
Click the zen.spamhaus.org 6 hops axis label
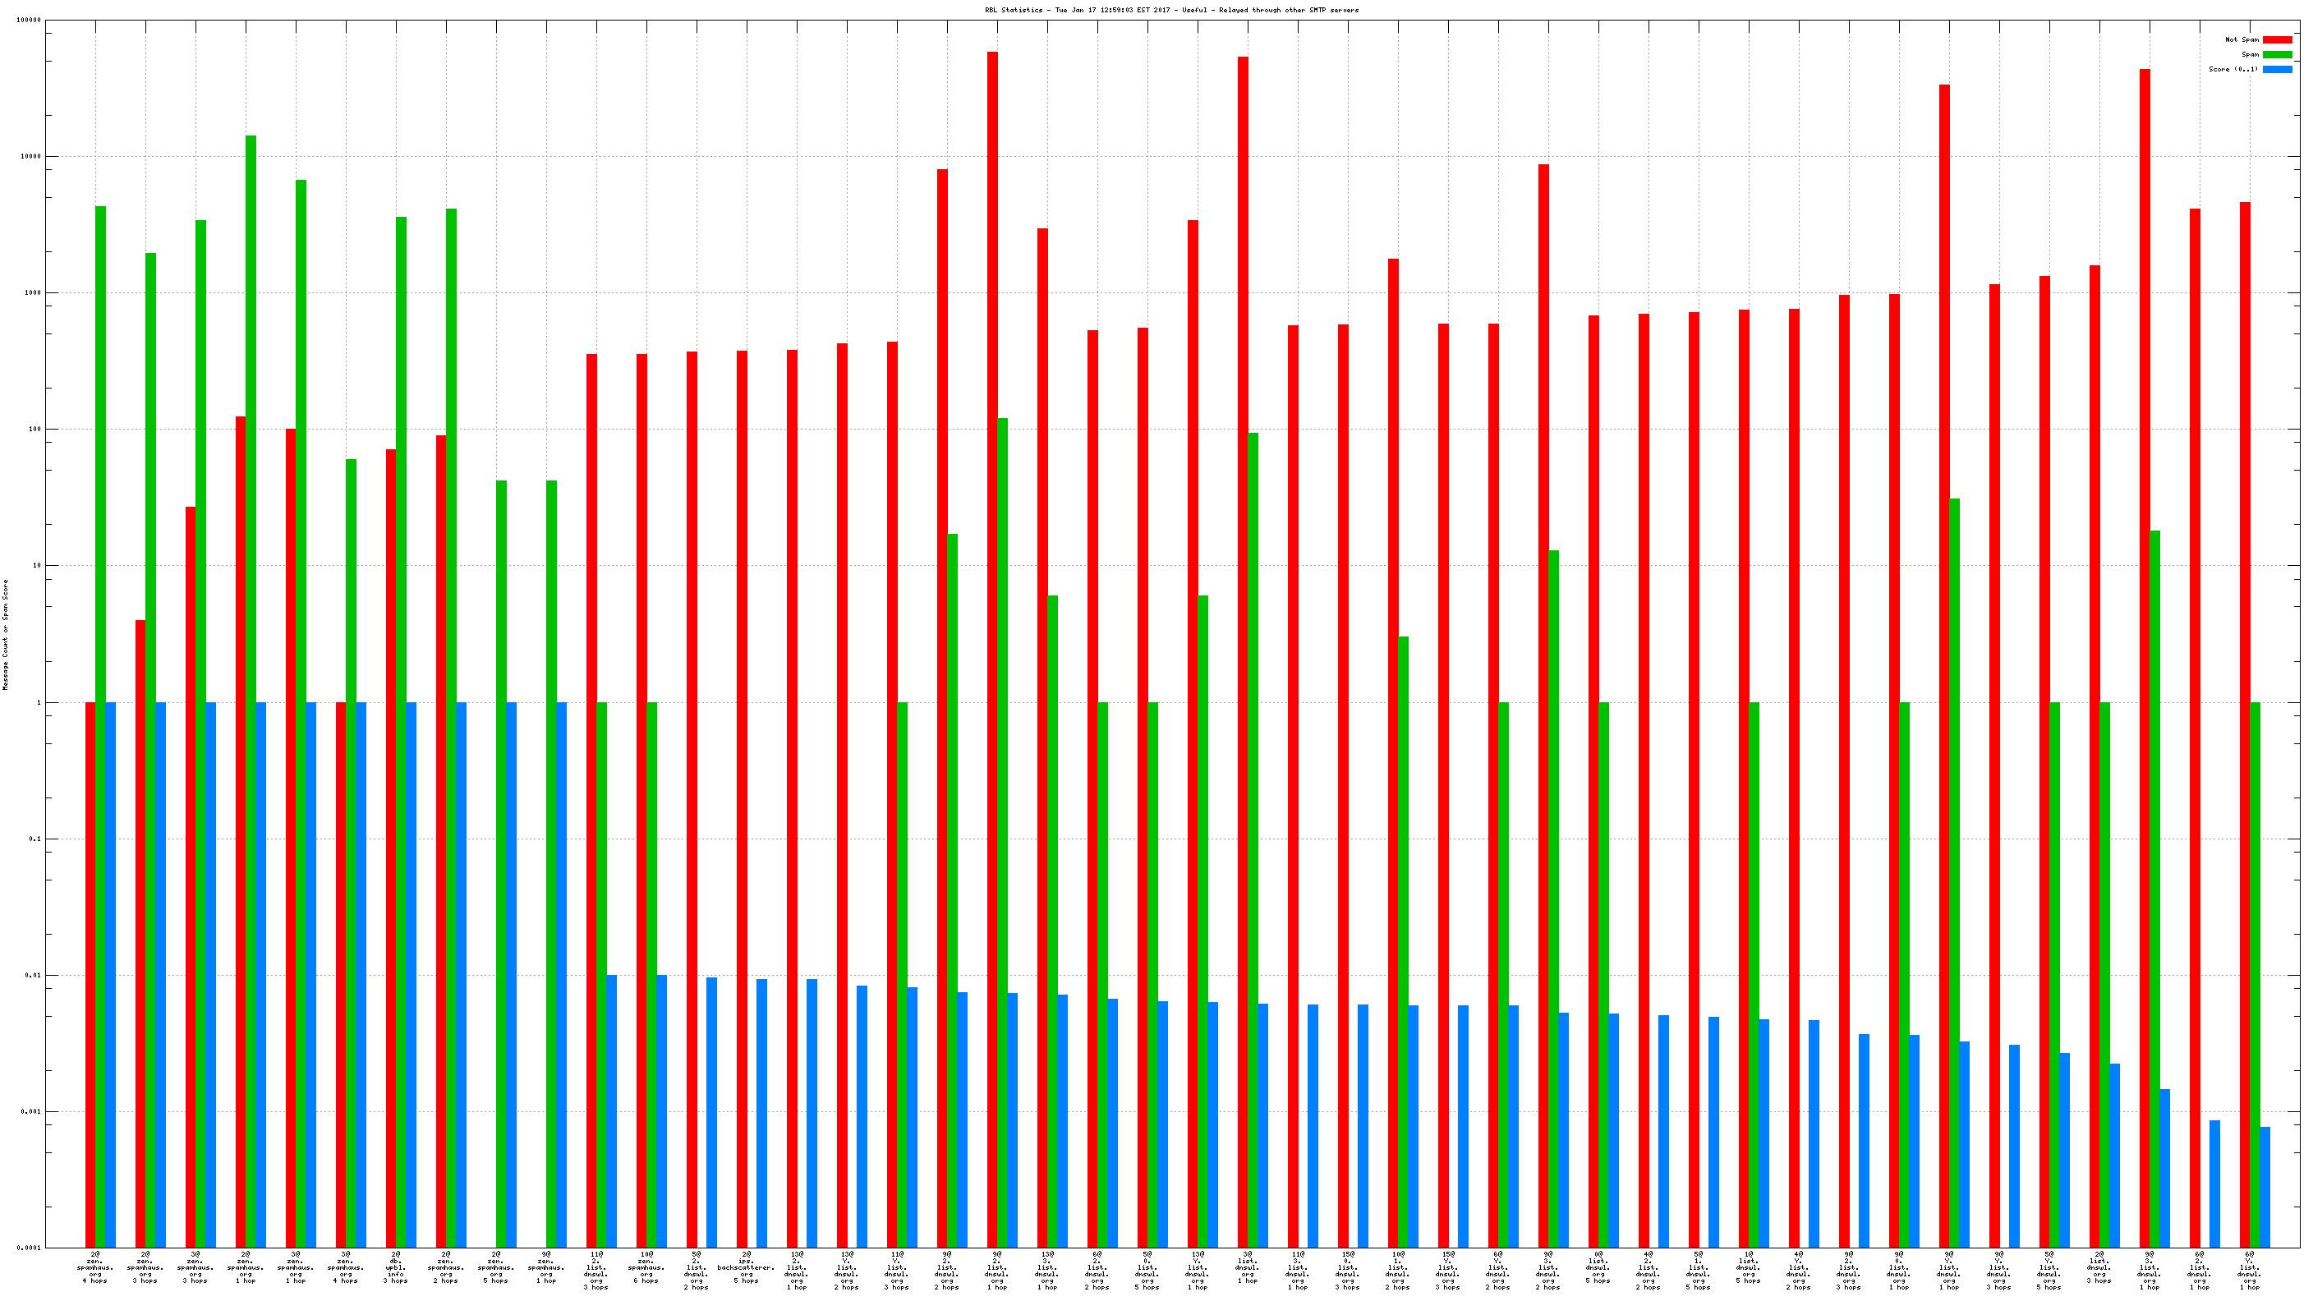pyautogui.click(x=646, y=1267)
